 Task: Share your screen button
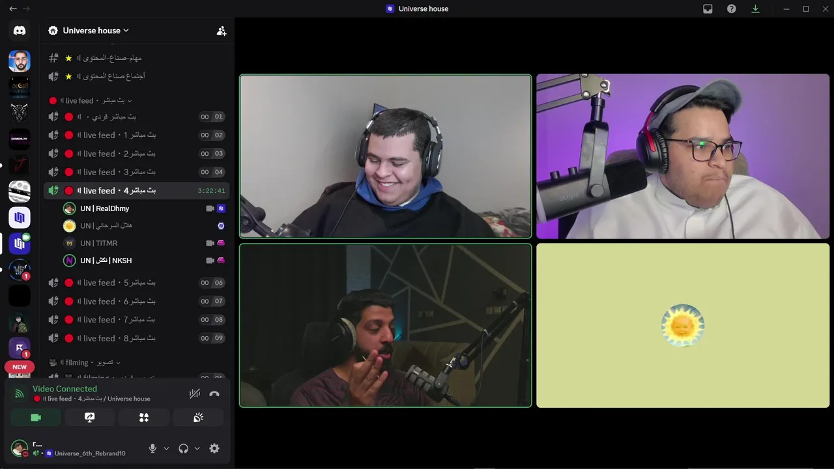click(90, 418)
